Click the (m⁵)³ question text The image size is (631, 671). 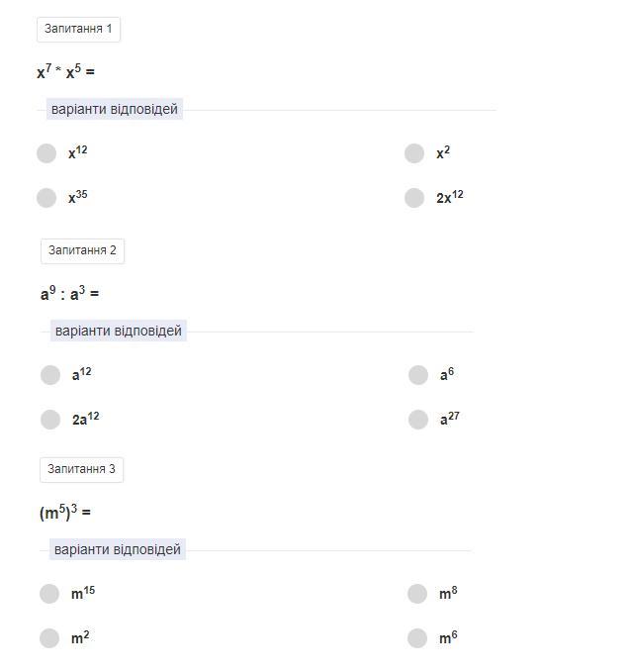tap(65, 513)
